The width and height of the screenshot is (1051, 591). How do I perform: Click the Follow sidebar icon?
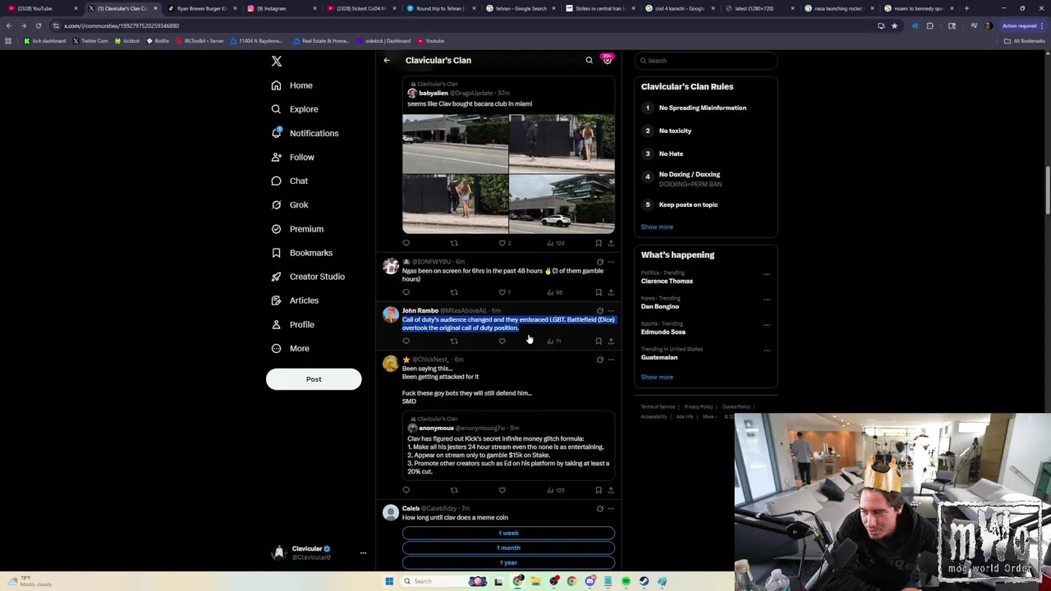[x=276, y=157]
